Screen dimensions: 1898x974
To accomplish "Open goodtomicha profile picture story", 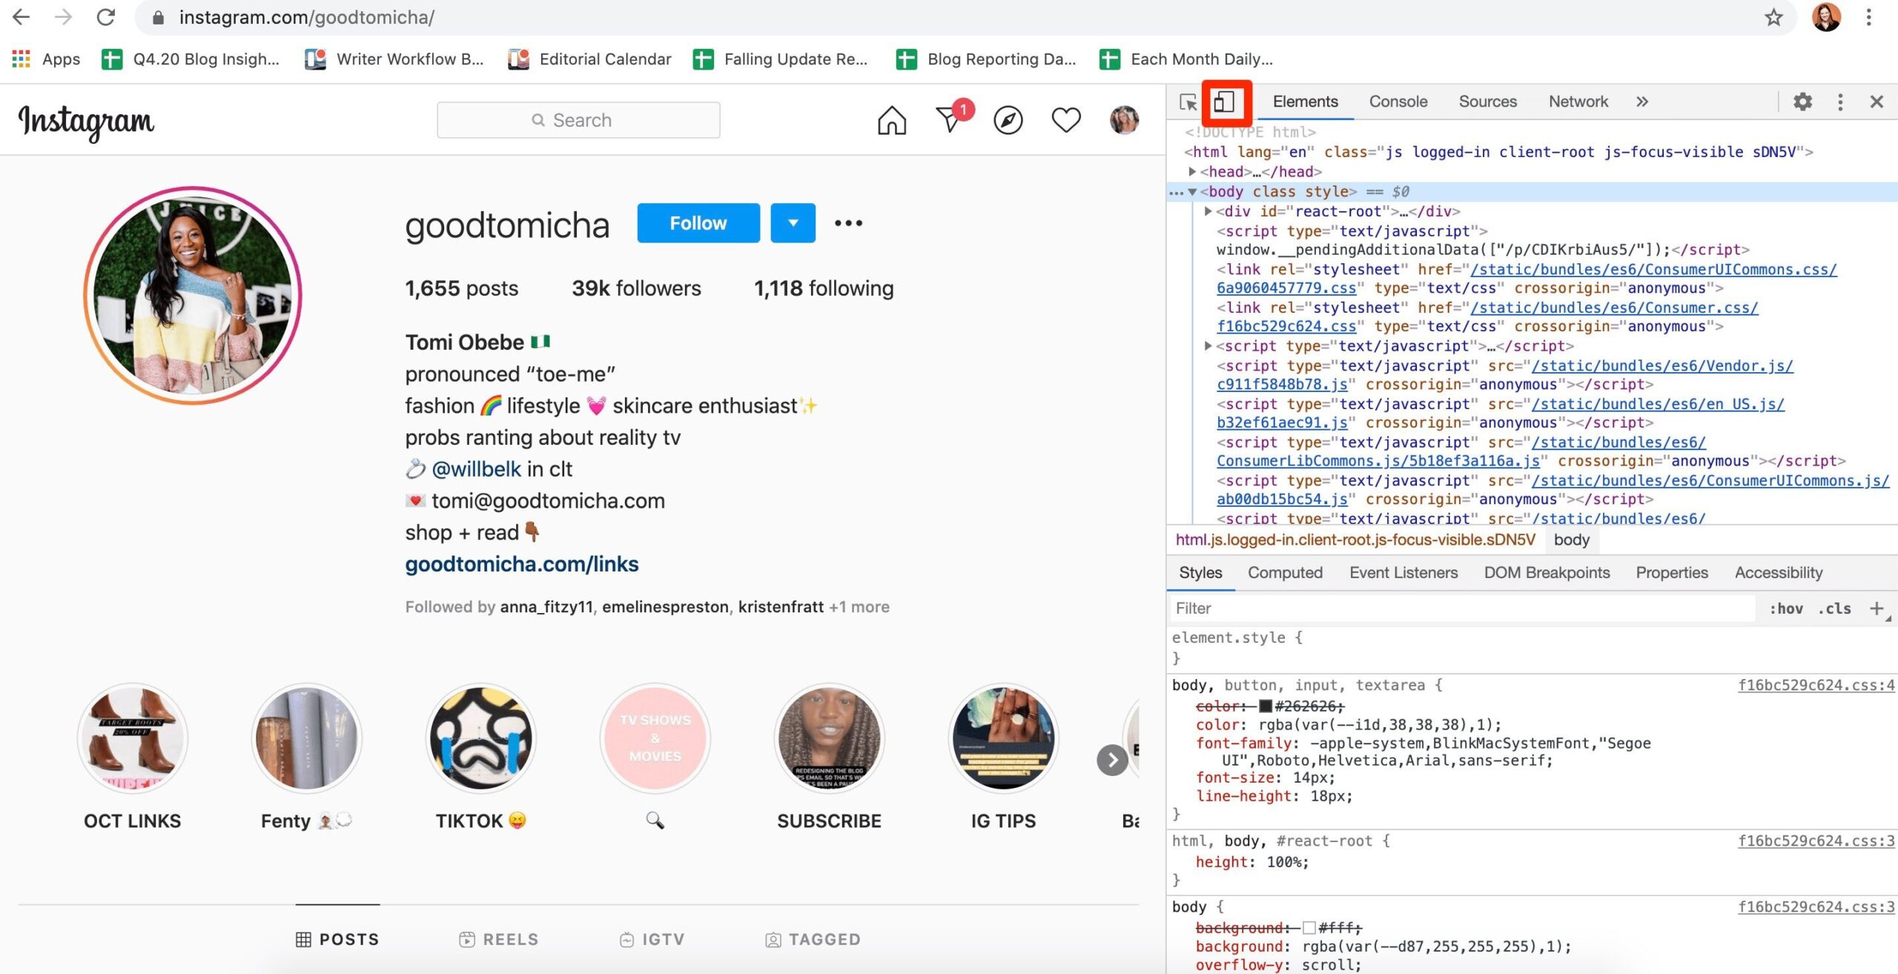I will tap(193, 295).
